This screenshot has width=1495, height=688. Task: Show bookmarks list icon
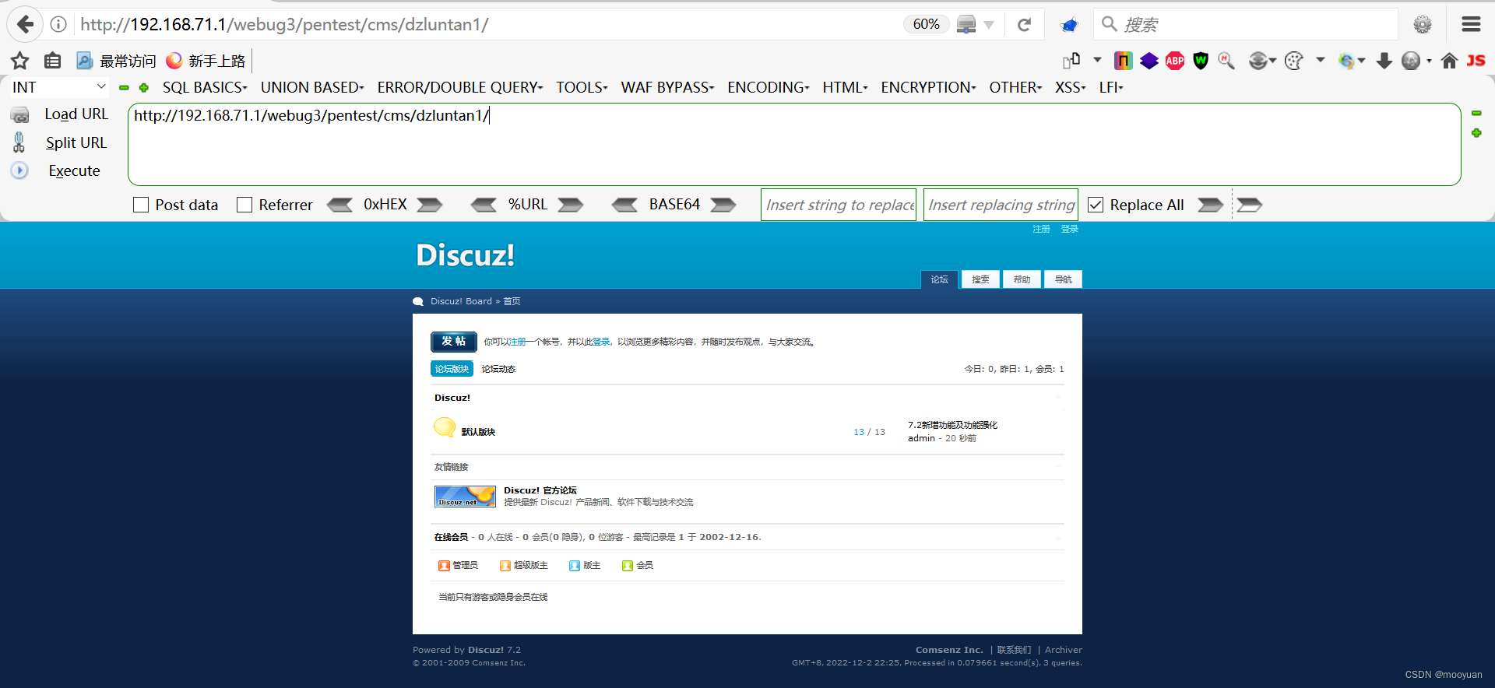pos(52,61)
